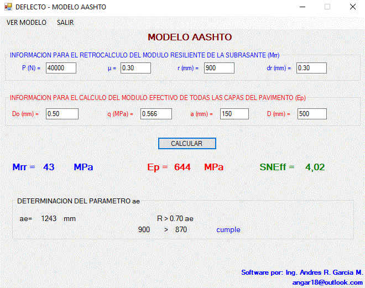Click the value 870 in comparison
The width and height of the screenshot is (365, 288).
[181, 229]
